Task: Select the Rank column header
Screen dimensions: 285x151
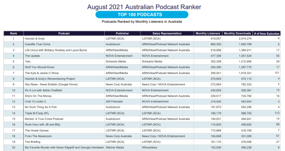Action: 13,33
